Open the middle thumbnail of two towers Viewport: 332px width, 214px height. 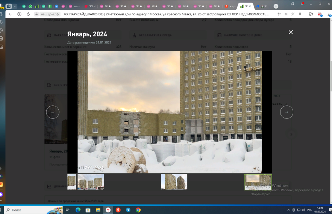pyautogui.click(x=174, y=182)
